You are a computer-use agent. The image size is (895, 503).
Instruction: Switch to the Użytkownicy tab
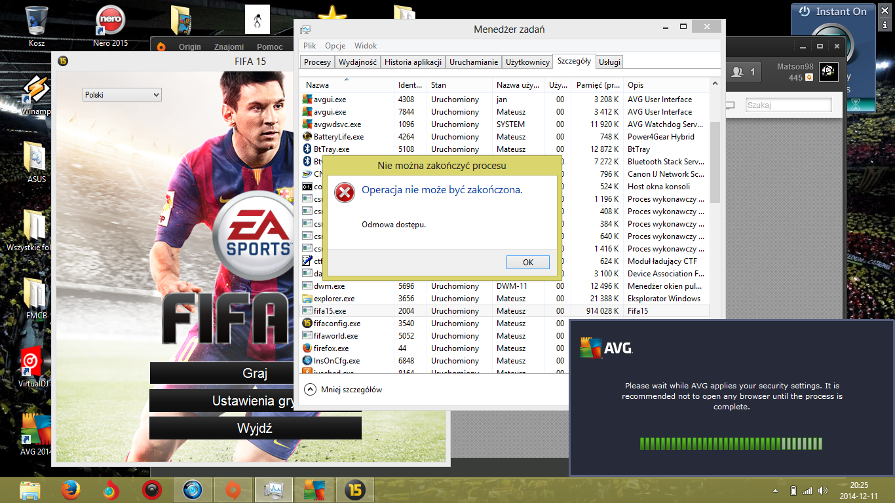pyautogui.click(x=527, y=62)
